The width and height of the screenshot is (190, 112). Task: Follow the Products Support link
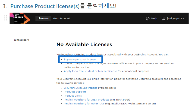[75, 92]
